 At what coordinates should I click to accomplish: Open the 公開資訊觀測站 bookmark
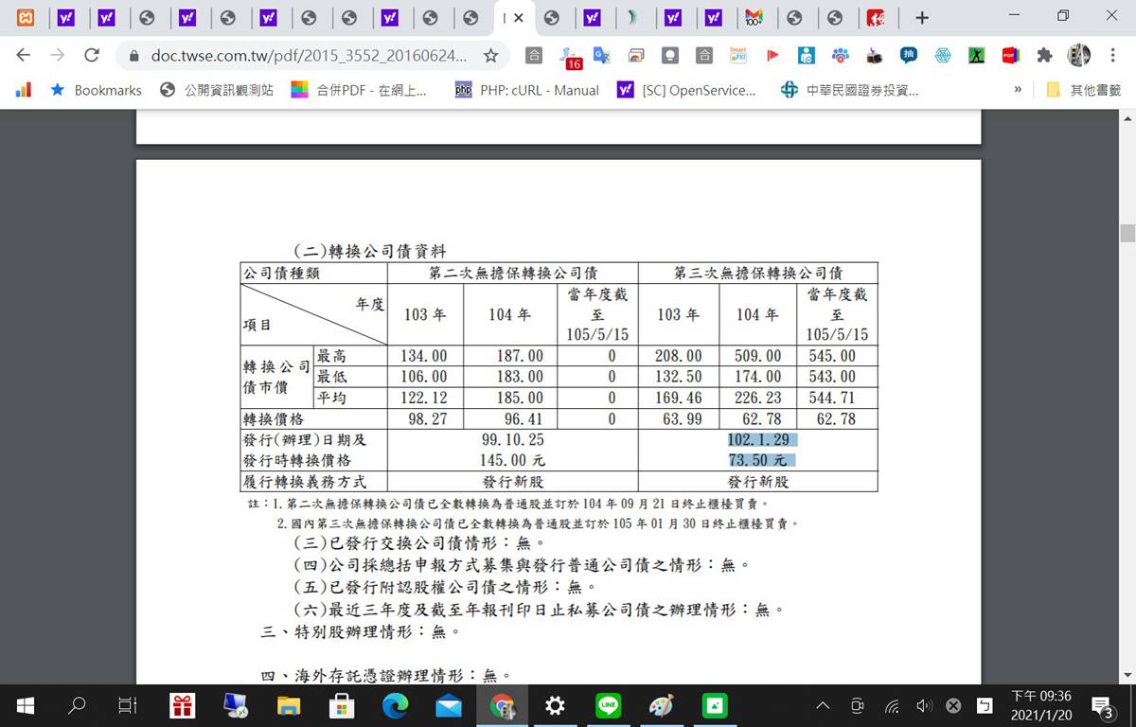pyautogui.click(x=217, y=90)
